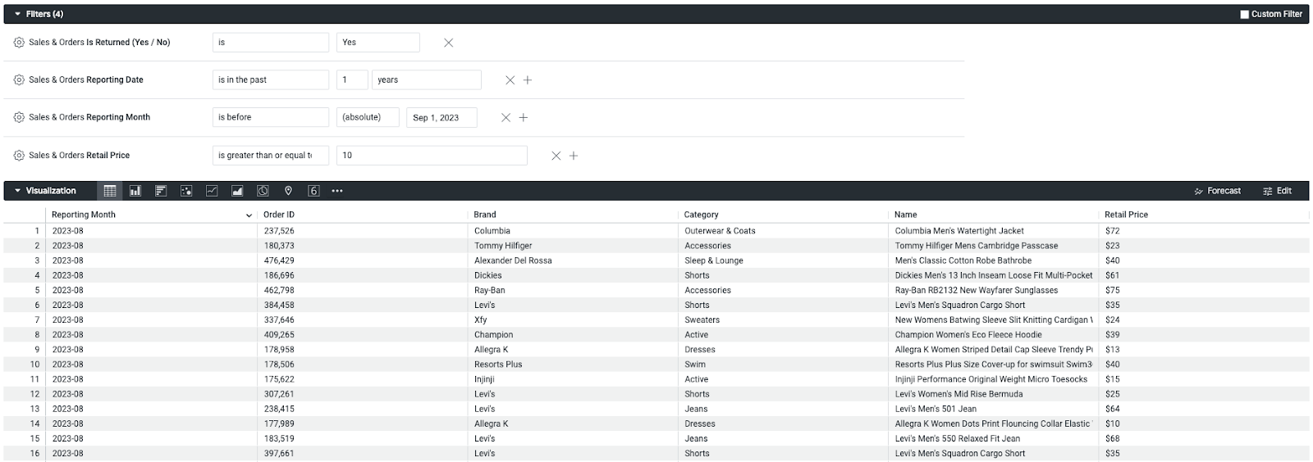Open 'is greater than or equal to' dropdown
Viewport: 1313px width, 462px height.
(x=271, y=155)
